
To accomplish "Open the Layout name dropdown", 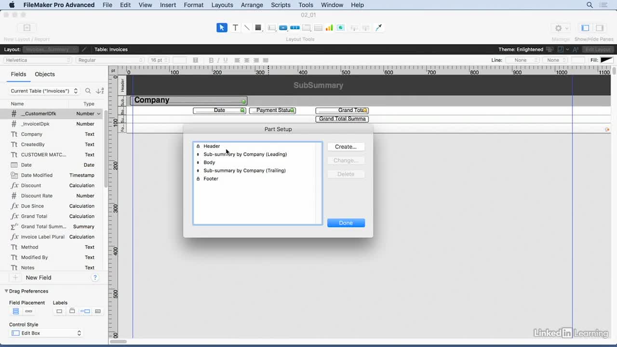I will (x=51, y=49).
